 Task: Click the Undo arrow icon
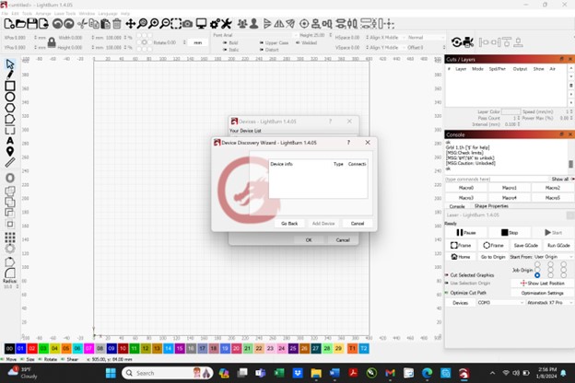click(57, 24)
